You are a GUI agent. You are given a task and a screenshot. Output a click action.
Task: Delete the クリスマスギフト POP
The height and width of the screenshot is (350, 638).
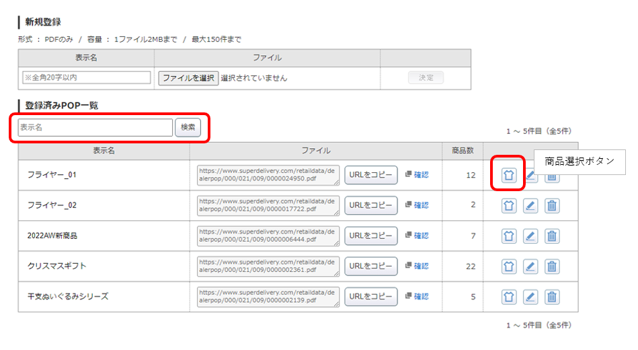[552, 267]
